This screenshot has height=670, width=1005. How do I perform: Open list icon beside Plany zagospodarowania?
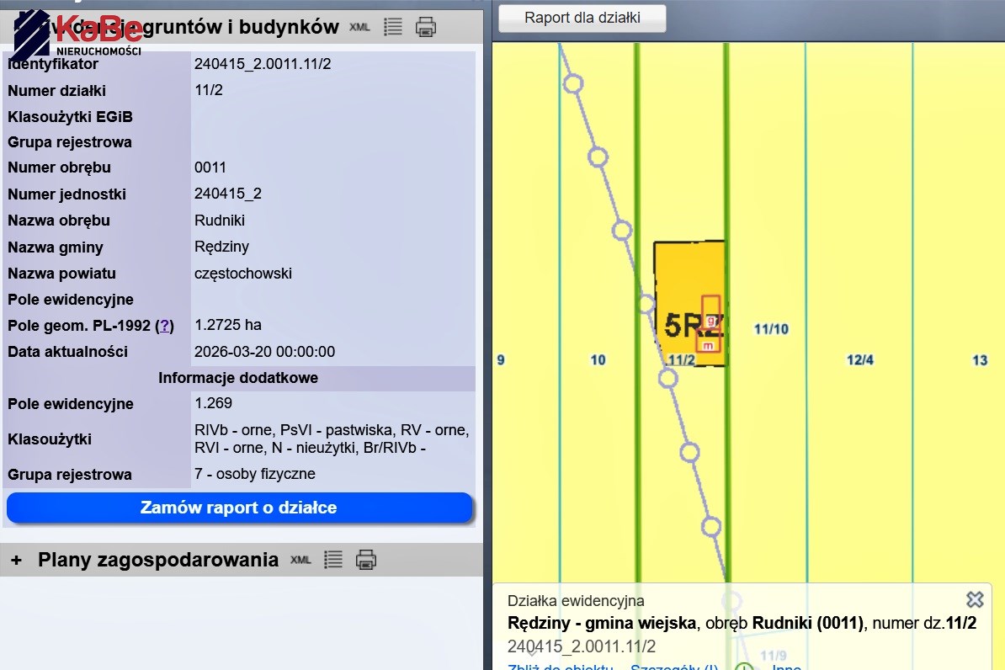[333, 560]
